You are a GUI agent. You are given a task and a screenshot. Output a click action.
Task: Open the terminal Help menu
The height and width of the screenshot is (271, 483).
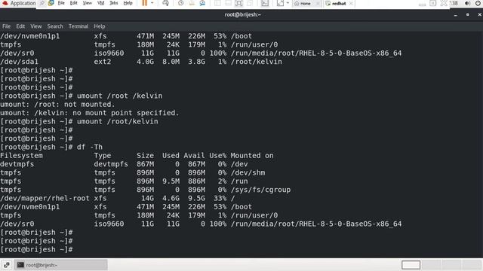[100, 26]
